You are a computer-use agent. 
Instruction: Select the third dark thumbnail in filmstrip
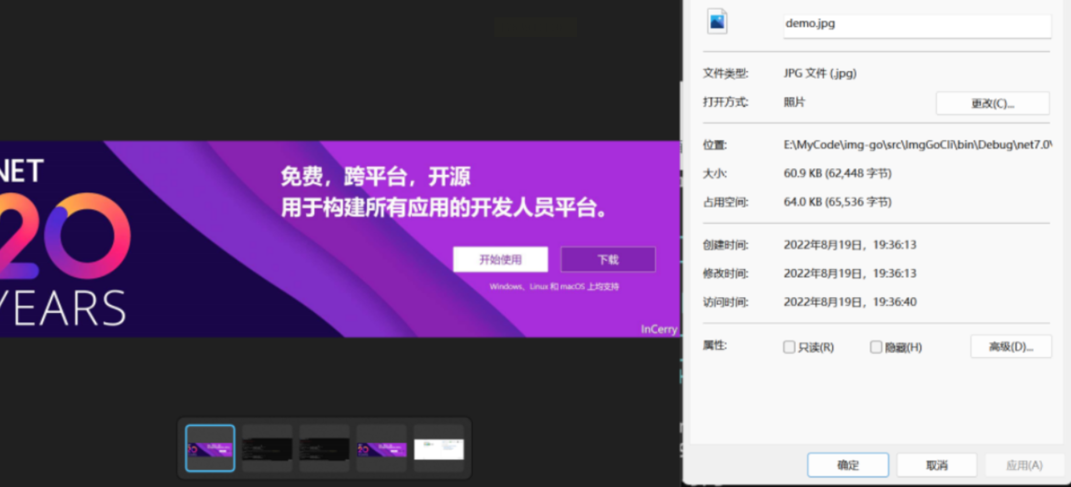pyautogui.click(x=324, y=448)
